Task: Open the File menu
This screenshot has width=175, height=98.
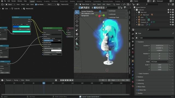Action: click(5, 1)
